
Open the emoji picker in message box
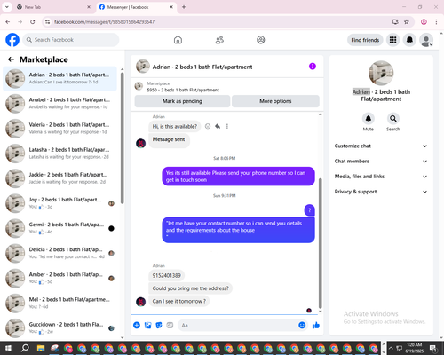302,325
